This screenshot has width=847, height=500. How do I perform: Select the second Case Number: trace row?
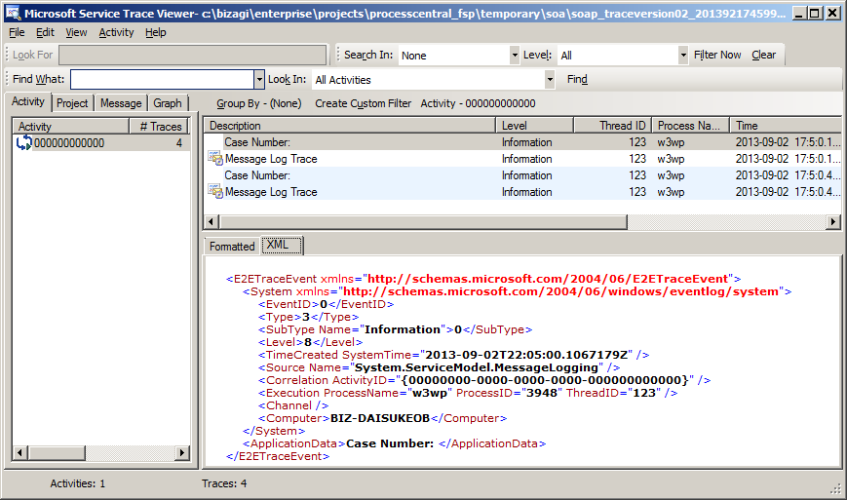[x=522, y=175]
